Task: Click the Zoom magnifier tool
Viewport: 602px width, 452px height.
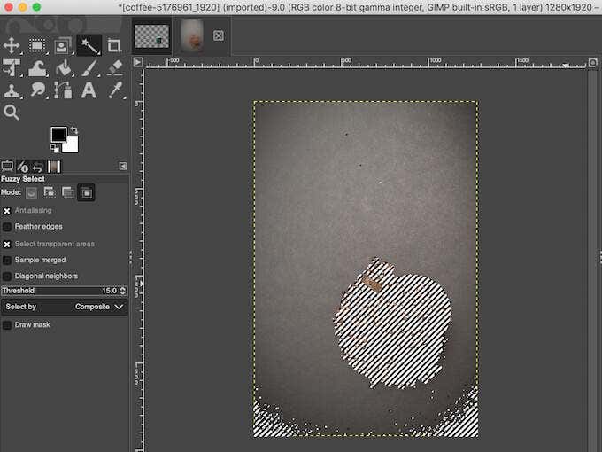Action: click(x=12, y=113)
